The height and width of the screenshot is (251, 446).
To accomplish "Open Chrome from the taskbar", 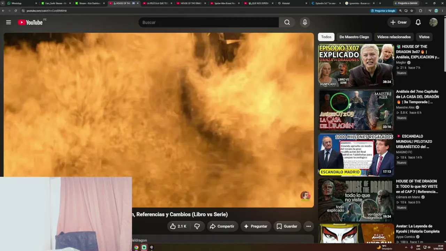I will (x=136, y=247).
